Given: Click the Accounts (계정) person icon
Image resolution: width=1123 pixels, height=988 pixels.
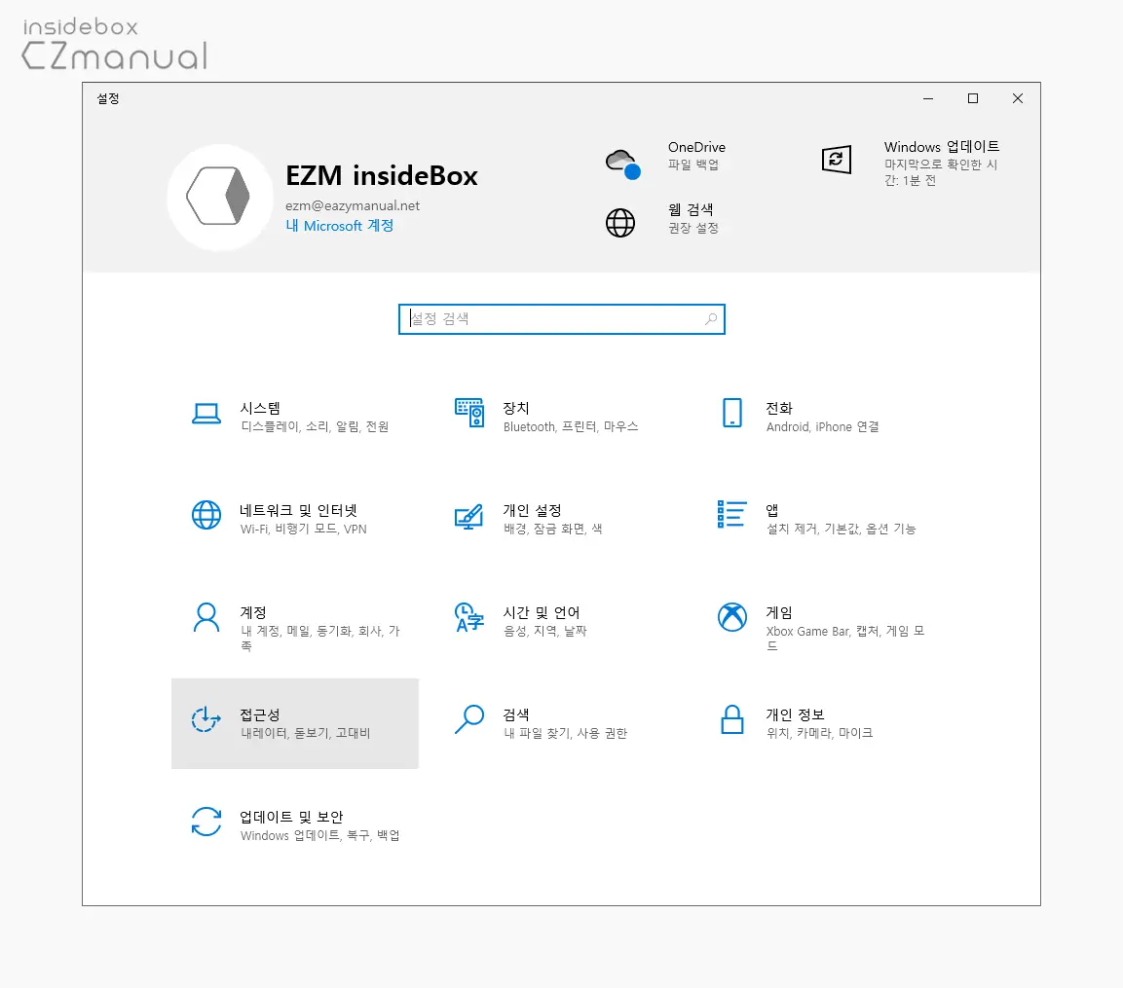Looking at the screenshot, I should (x=206, y=617).
